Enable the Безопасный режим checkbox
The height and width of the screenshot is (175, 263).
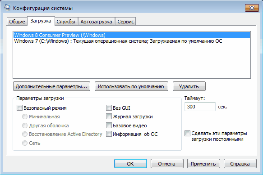(19, 108)
